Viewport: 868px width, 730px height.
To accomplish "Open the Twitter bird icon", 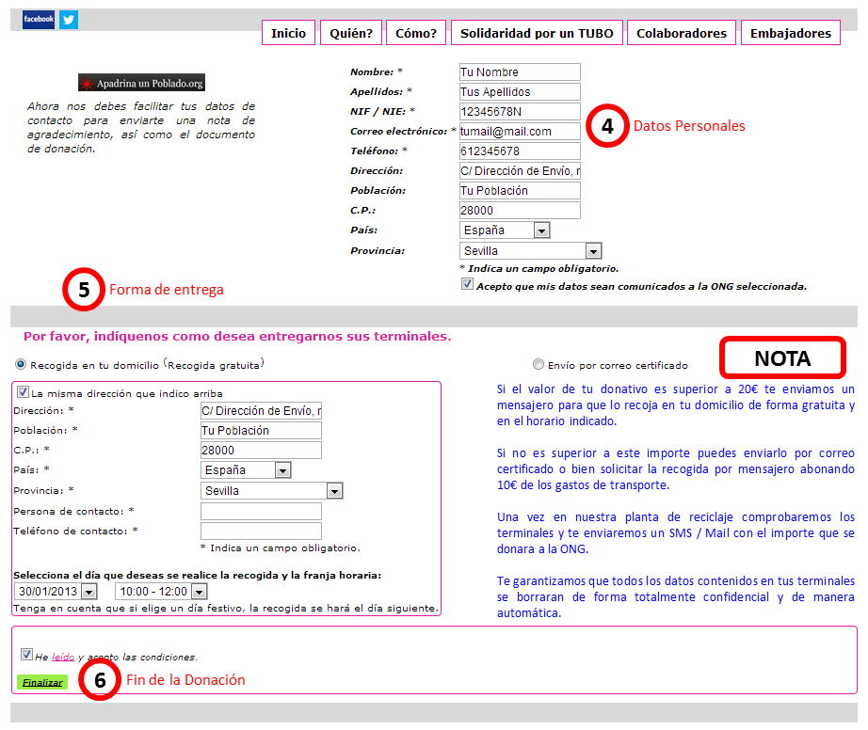I will coord(69,19).
